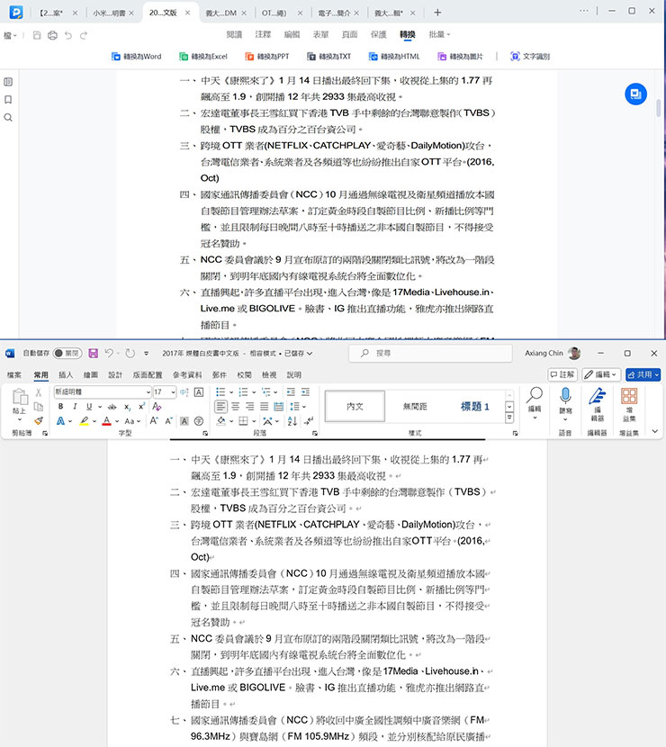Click the print icon in the PDF editor
This screenshot has width=666, height=747.
[x=52, y=35]
